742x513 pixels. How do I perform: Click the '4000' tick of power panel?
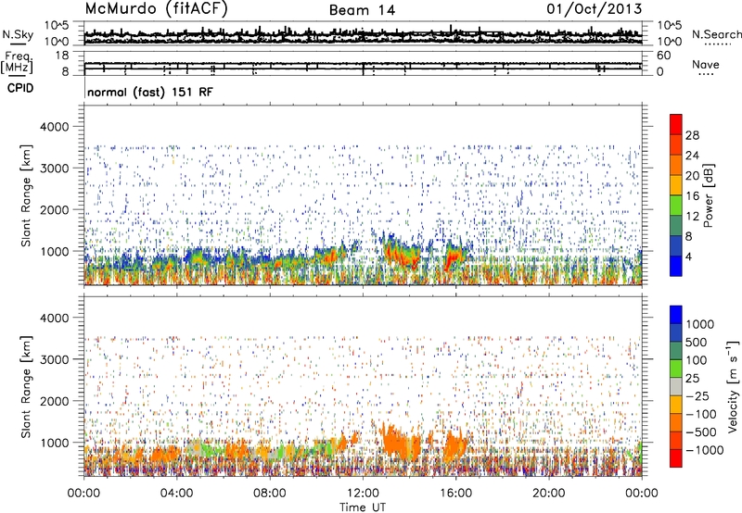tap(54, 127)
